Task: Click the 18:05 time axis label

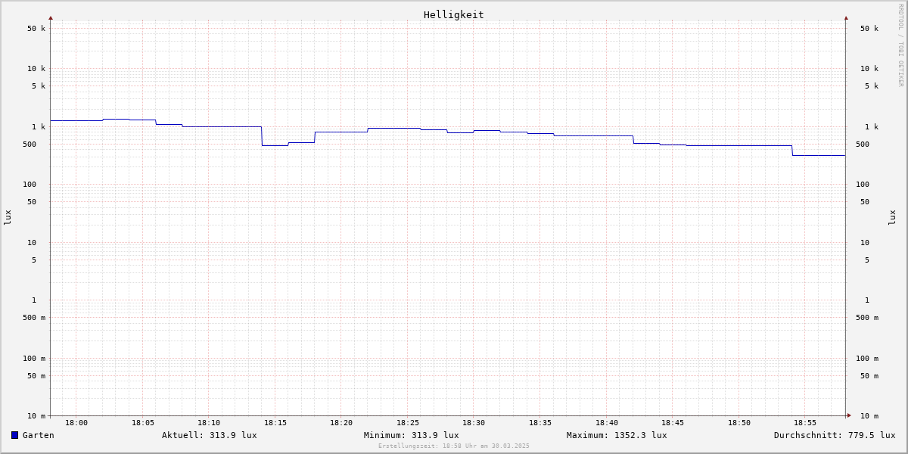Action: 143,423
